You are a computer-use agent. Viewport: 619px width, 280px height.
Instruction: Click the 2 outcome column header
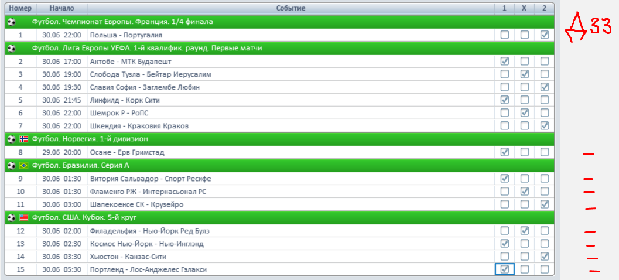(545, 8)
